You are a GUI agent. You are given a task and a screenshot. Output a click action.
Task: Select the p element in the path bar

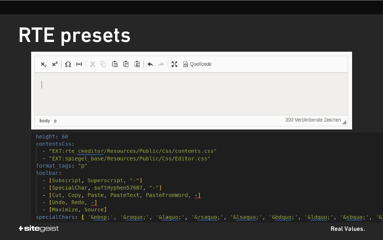[x=55, y=121]
